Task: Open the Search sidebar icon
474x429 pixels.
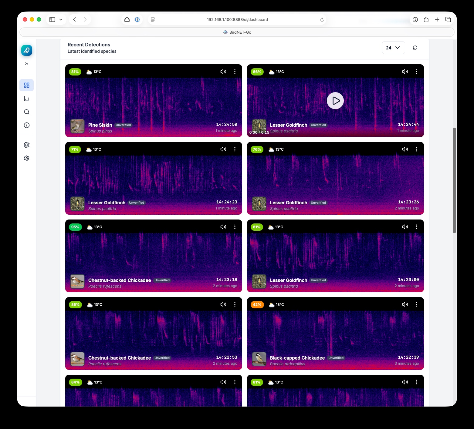Action: point(27,112)
